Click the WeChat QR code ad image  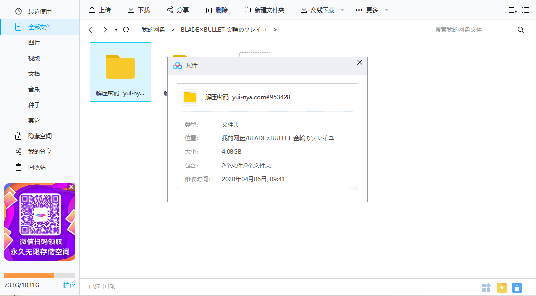pyautogui.click(x=39, y=222)
